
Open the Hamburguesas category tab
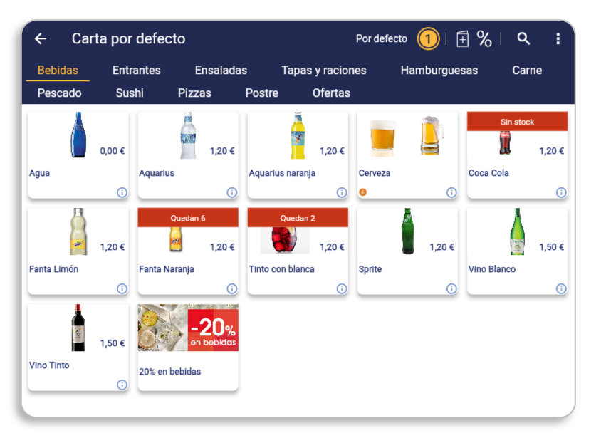click(x=439, y=70)
